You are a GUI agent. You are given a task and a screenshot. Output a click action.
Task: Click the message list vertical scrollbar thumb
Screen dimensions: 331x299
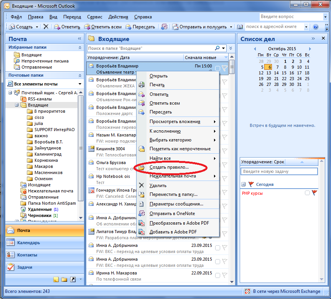pos(232,67)
